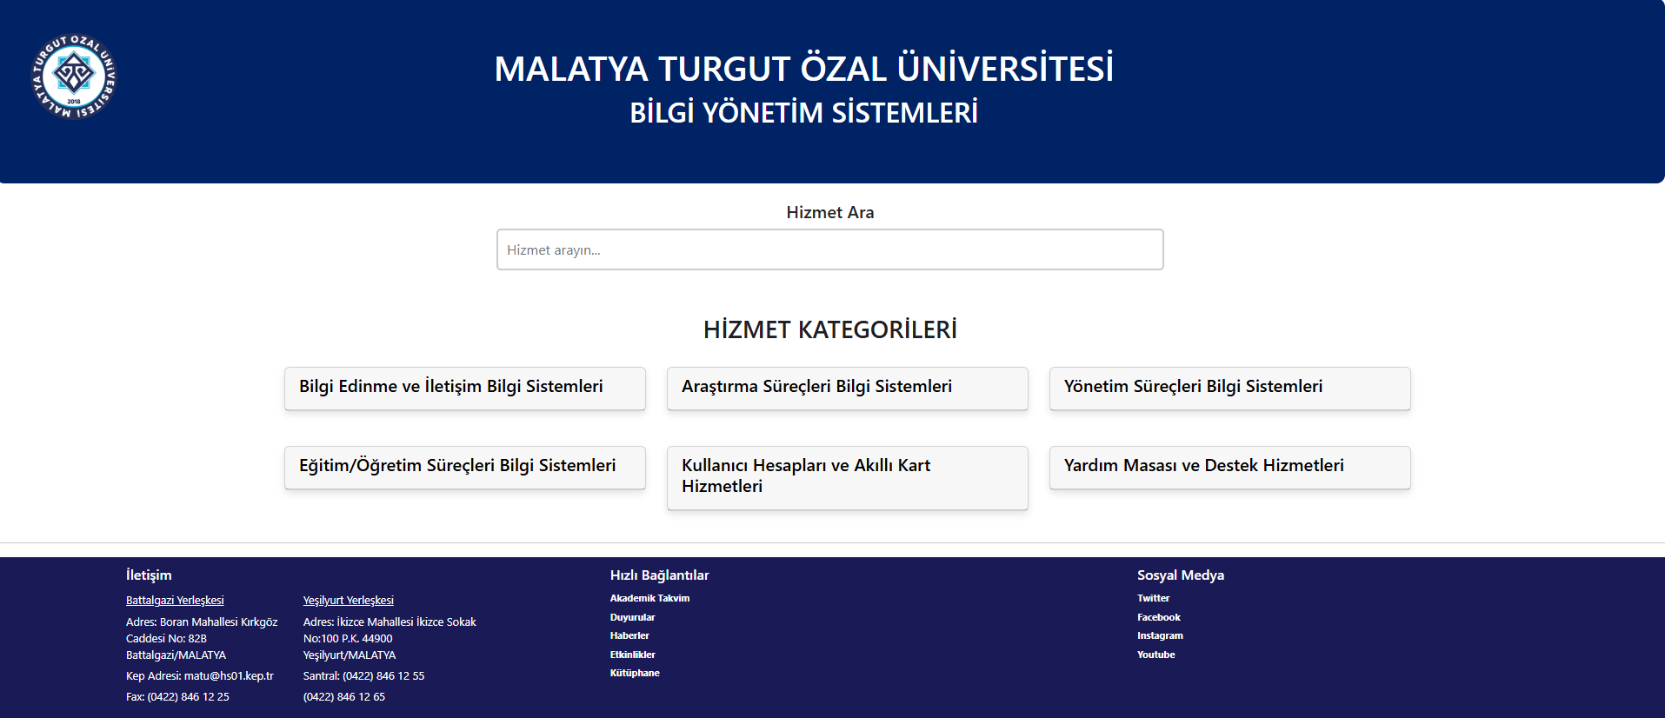Click the Caddesi No: 82B text
Screen dimensions: 1665x718
[x=166, y=639]
